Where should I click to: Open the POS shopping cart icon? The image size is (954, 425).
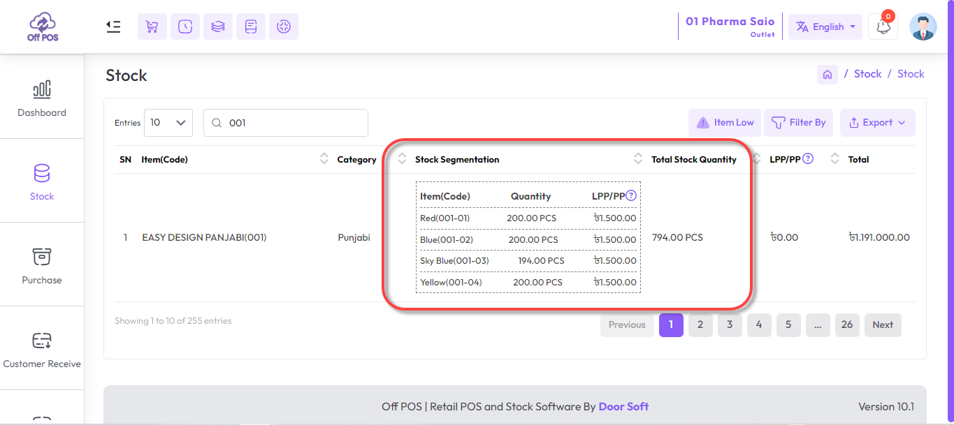coord(152,26)
